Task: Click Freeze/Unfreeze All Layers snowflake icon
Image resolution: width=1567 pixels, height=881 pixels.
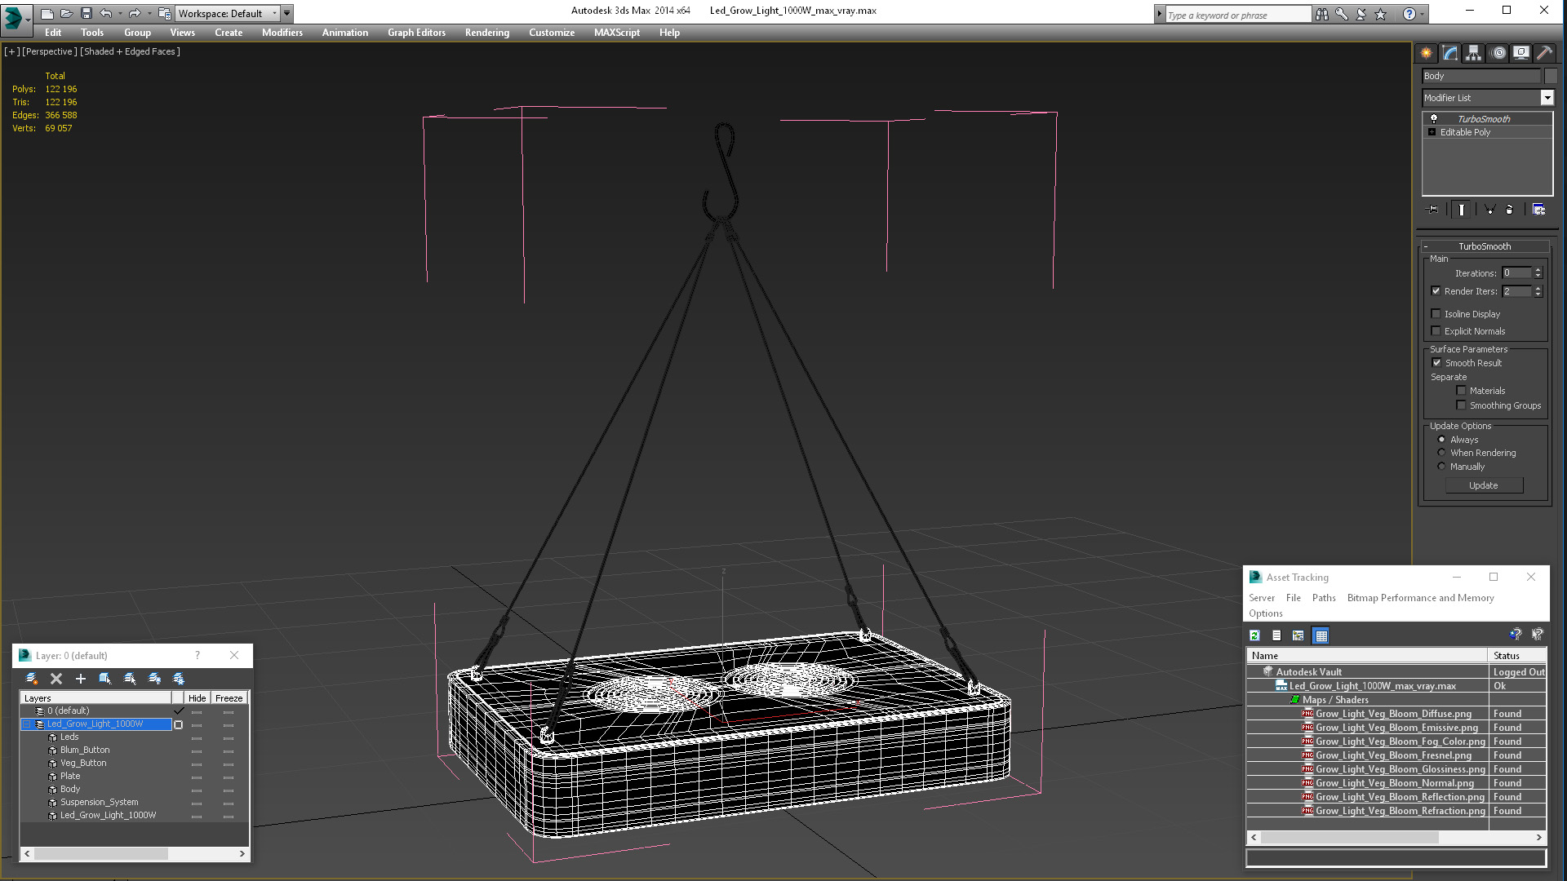Action: click(x=179, y=679)
